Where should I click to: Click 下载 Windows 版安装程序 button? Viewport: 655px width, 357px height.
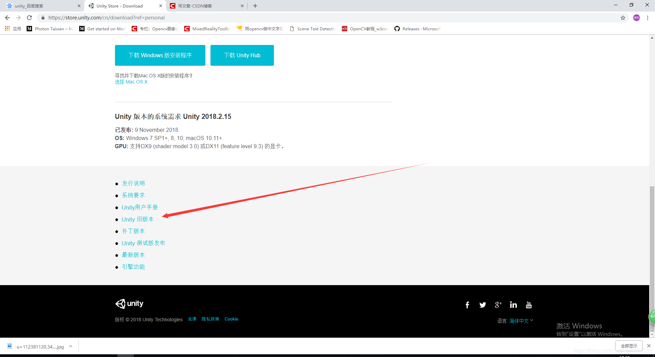tap(160, 55)
